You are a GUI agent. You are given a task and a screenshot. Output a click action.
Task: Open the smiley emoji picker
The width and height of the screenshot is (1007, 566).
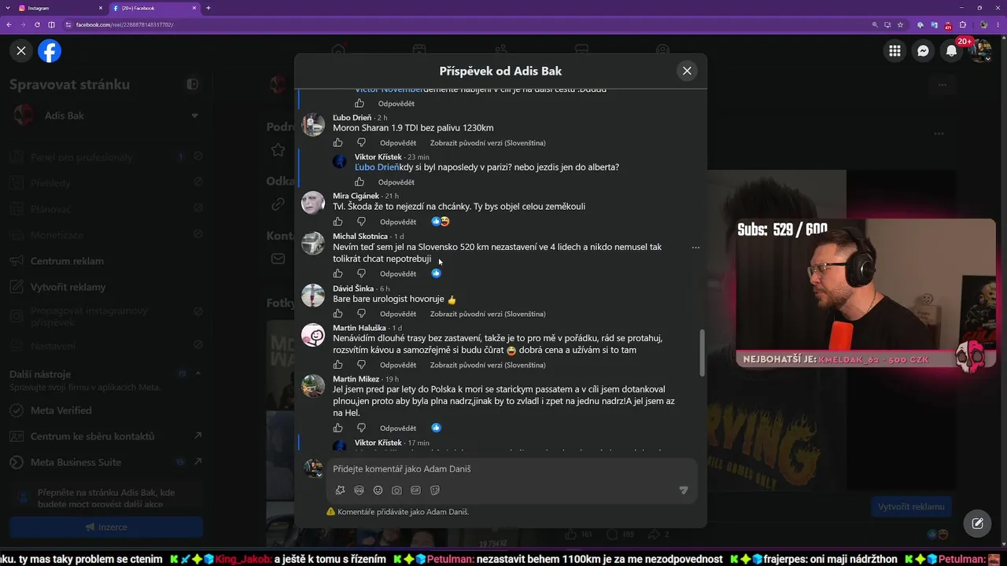378,491
